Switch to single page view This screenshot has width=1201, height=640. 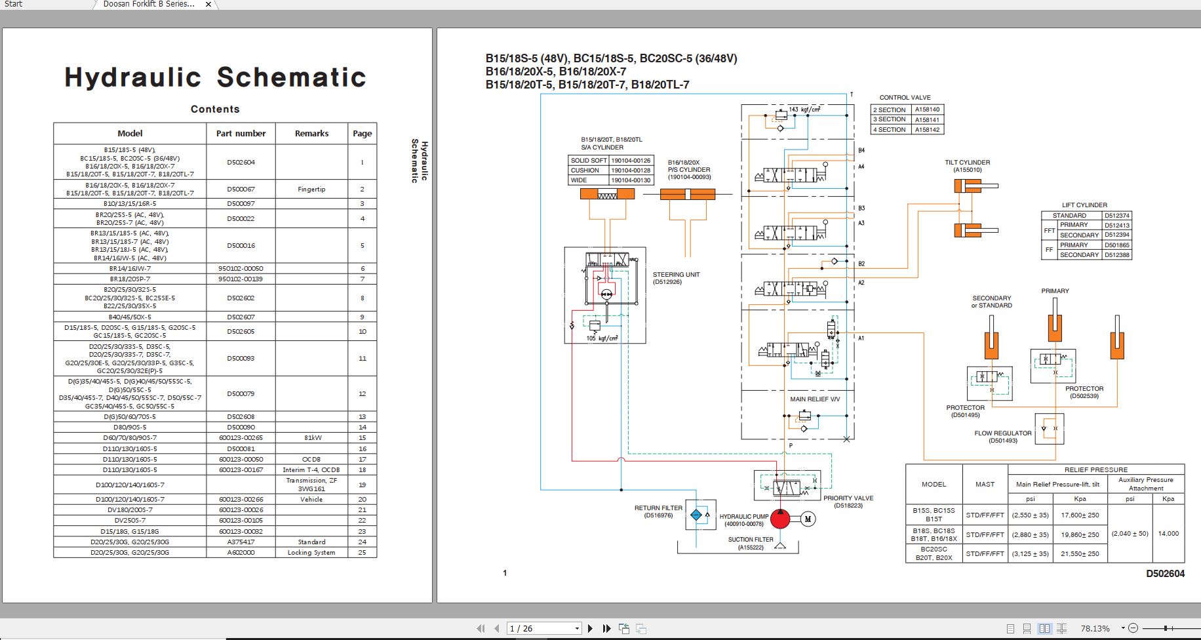[1011, 628]
